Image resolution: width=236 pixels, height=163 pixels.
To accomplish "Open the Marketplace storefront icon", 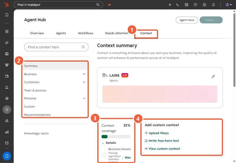I will click(x=186, y=5).
